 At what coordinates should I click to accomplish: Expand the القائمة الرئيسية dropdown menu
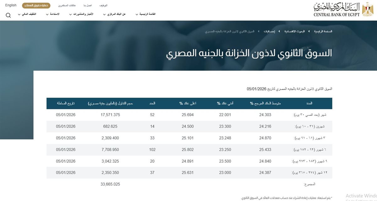[146, 14]
